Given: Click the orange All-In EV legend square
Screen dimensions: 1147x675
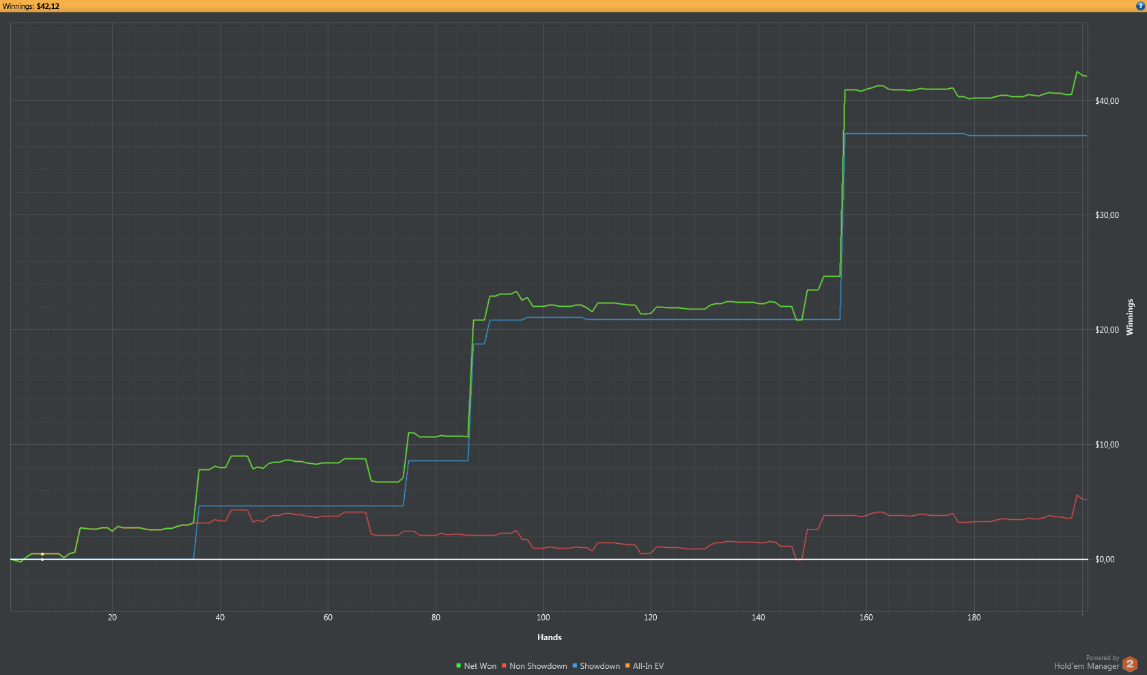Looking at the screenshot, I should click(627, 666).
